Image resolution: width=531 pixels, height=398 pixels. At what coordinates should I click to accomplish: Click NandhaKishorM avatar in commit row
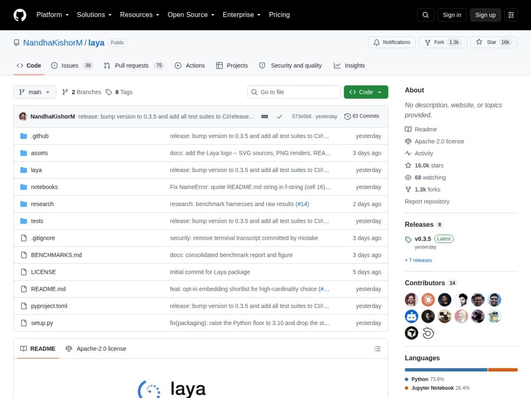tap(23, 116)
